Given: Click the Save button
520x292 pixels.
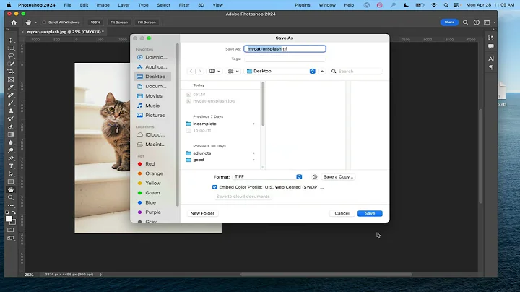Looking at the screenshot, I should pyautogui.click(x=370, y=213).
